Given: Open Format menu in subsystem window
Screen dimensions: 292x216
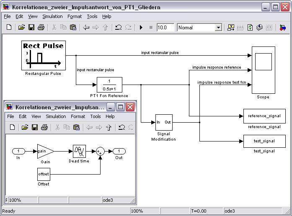Looking at the screenshot, I should pyautogui.click(x=78, y=116).
